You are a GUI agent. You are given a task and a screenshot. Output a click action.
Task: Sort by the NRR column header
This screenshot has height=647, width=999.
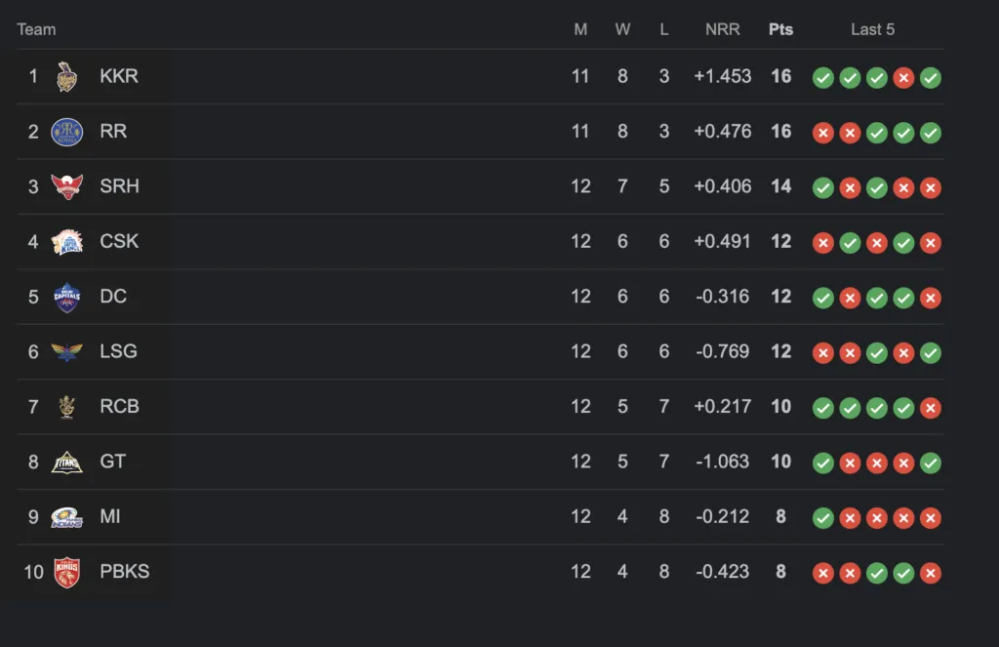tap(723, 29)
